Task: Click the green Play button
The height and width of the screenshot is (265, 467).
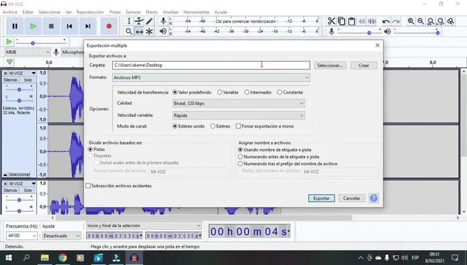Action: point(33,26)
